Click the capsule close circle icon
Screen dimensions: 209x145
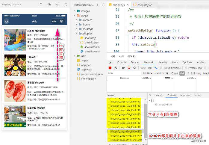point(61,21)
